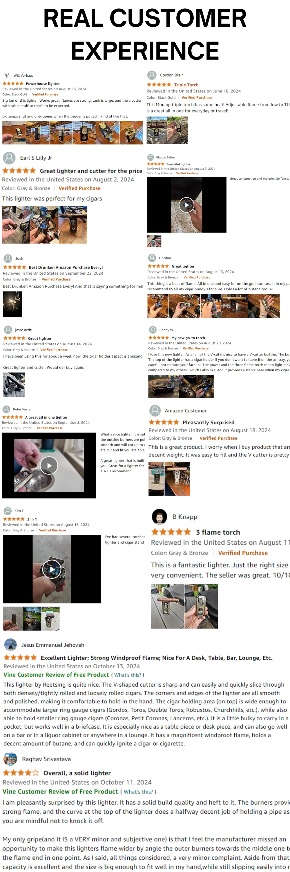The height and width of the screenshot is (872, 290).
Task: Play the video in Ricardo Beltré's review
Action: (x=186, y=205)
